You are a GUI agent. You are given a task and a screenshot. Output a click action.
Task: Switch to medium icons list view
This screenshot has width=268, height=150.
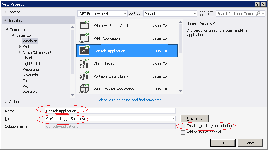pos(211,14)
